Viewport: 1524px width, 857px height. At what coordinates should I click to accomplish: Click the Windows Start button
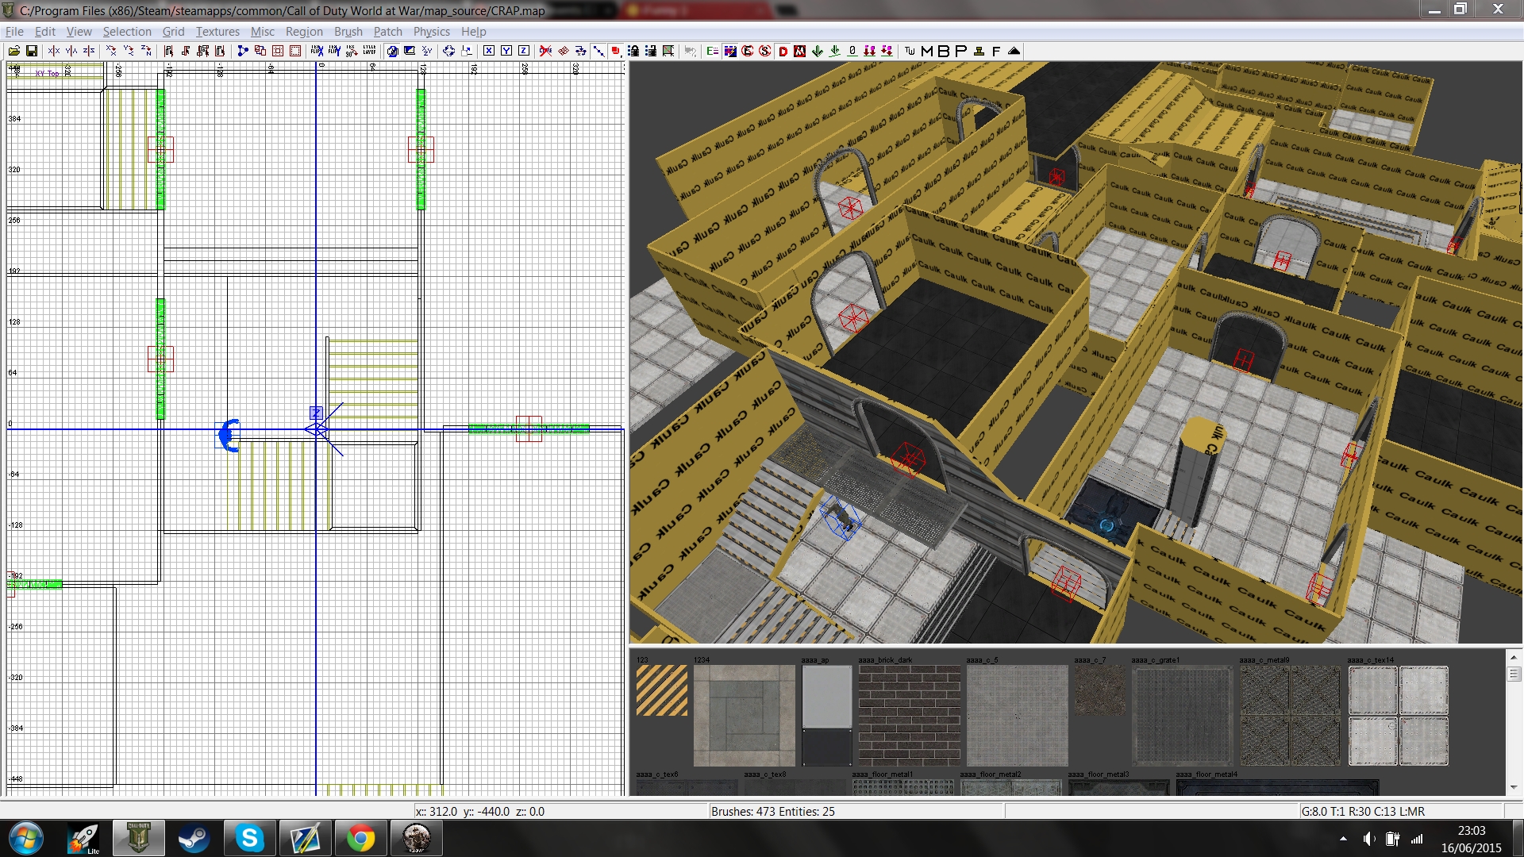tap(25, 838)
